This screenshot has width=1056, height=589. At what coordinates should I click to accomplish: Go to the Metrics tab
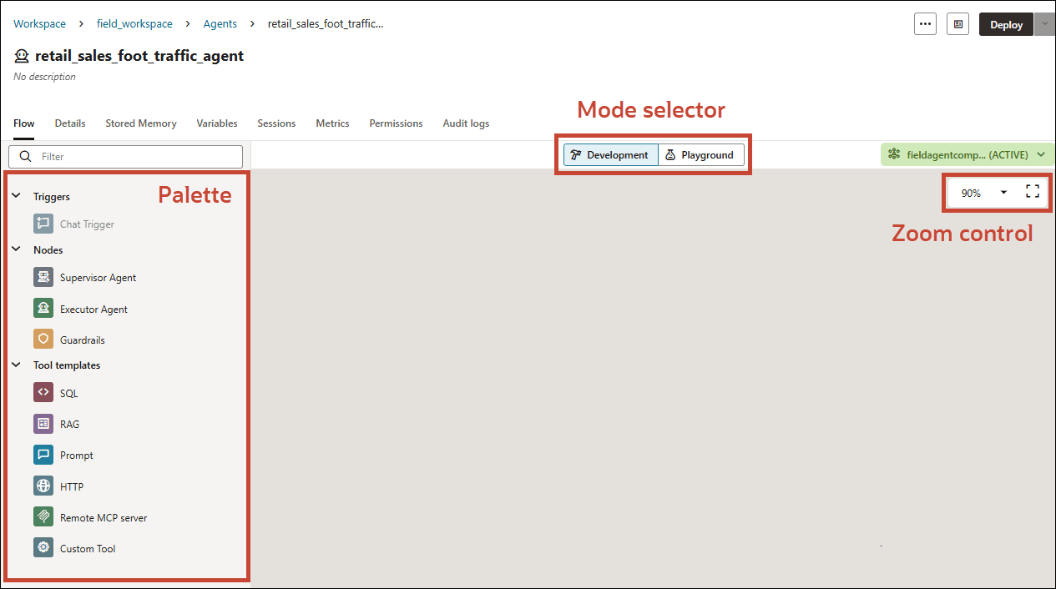pos(332,123)
